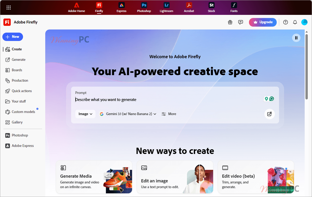Screen dimensions: 312x197
Task: Open the help question mark icon
Action: [286, 22]
